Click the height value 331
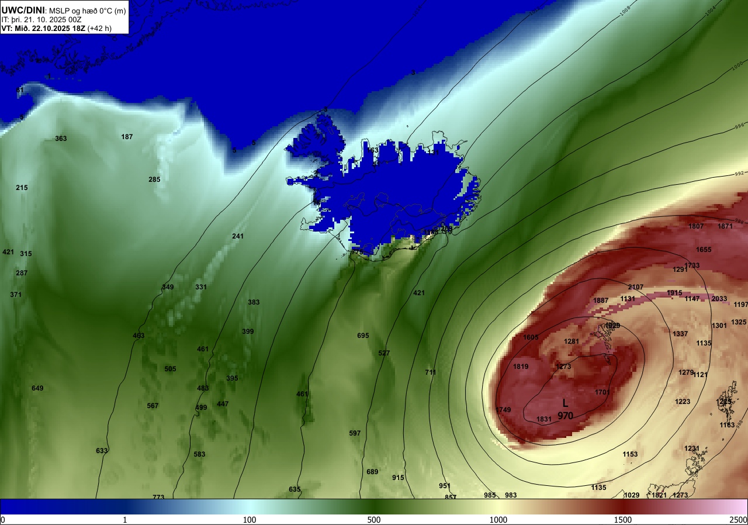This screenshot has width=748, height=525. click(201, 287)
